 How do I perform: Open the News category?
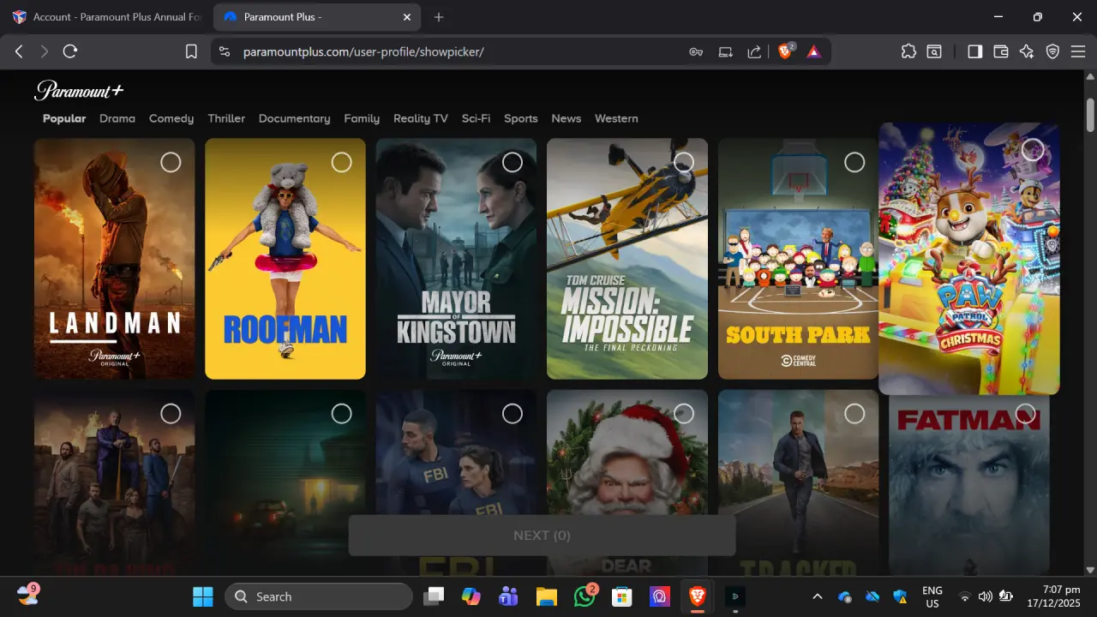566,118
